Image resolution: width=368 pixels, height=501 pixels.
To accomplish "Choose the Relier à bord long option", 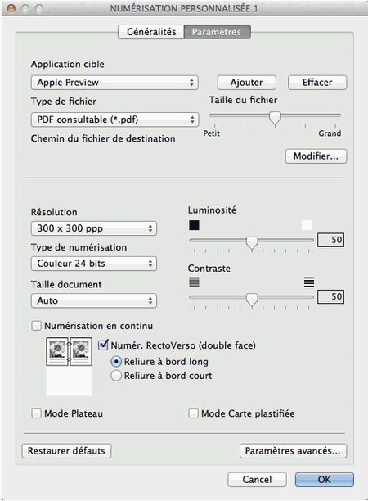I will (116, 362).
